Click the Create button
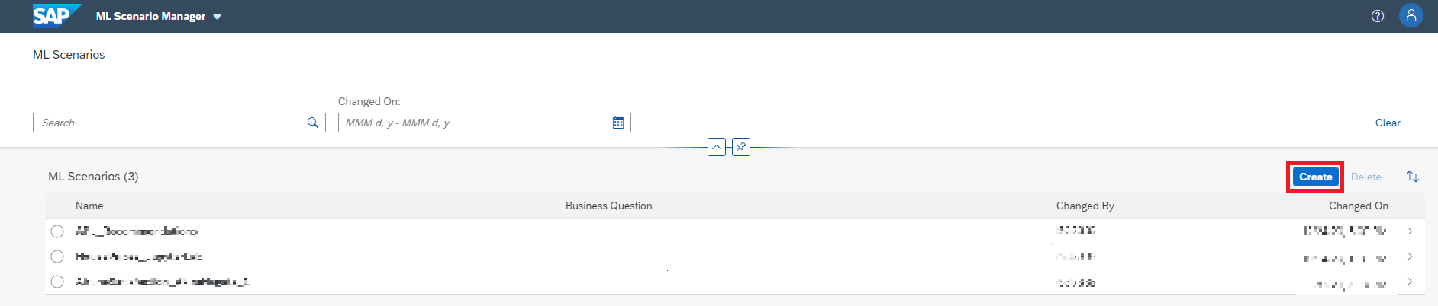Viewport: 1438px width, 306px height. pos(1315,177)
